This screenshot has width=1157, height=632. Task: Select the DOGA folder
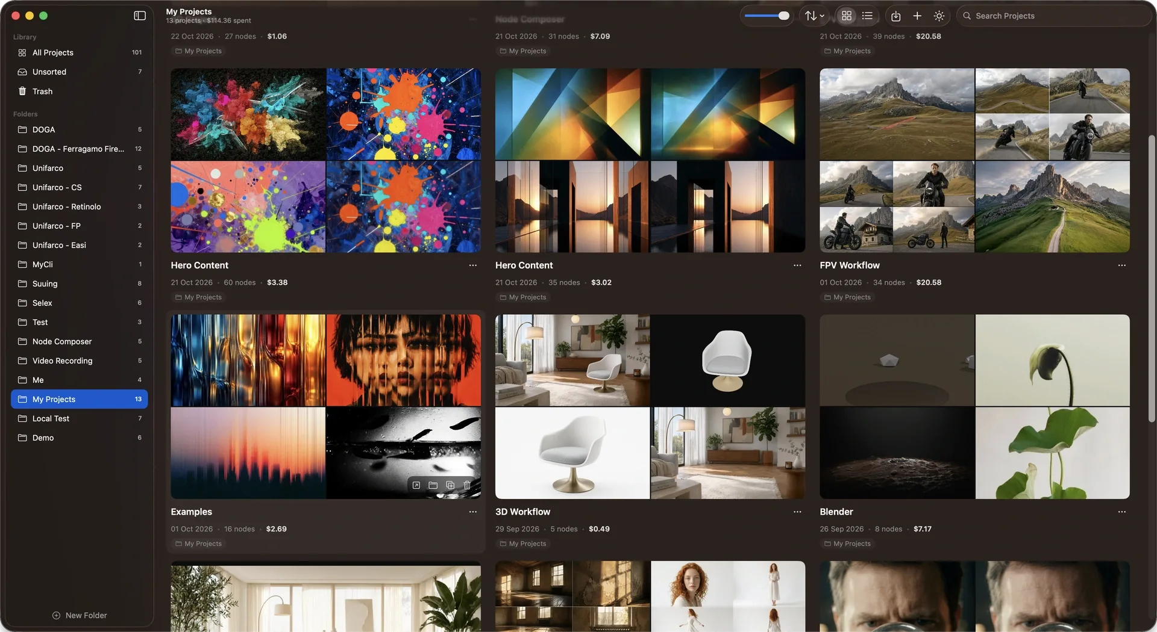80,129
